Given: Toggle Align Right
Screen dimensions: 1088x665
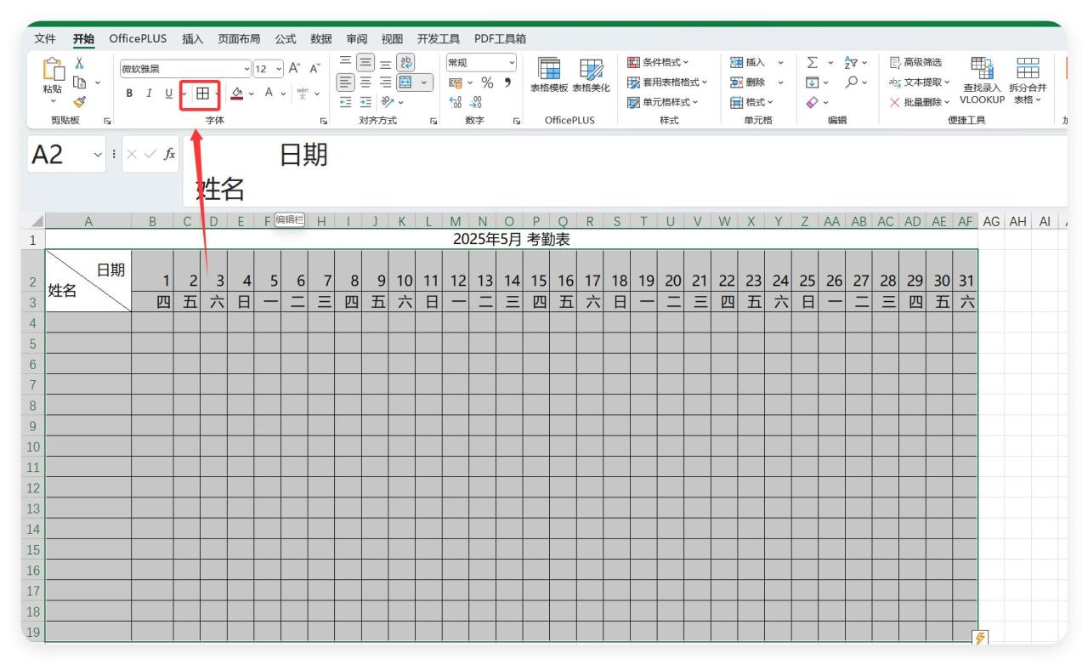Looking at the screenshot, I should pyautogui.click(x=385, y=82).
